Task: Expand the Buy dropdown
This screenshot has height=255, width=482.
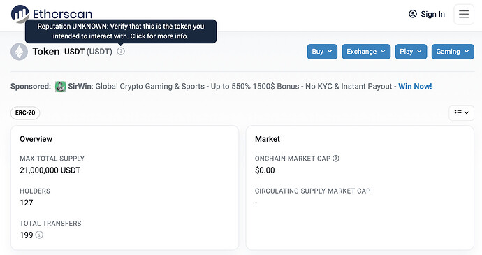Action: tap(322, 52)
